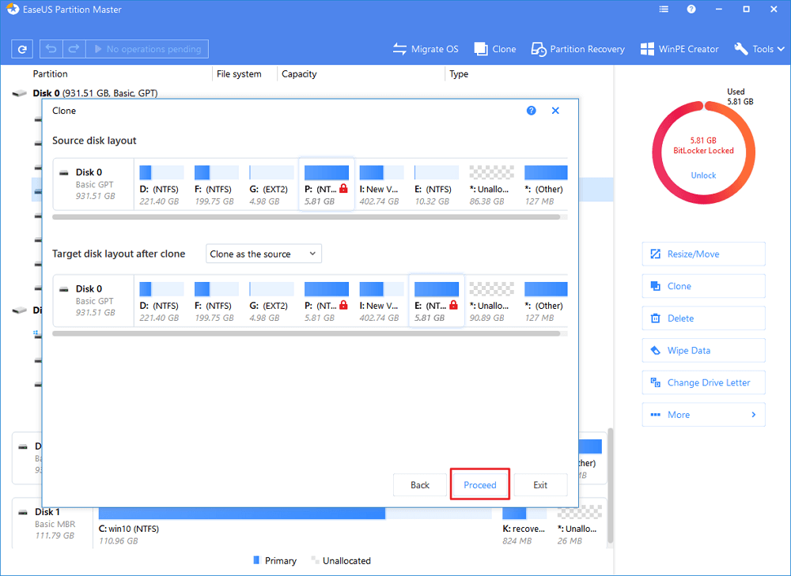Image resolution: width=791 pixels, height=576 pixels.
Task: Click the title bar help question icon
Action: coord(691,9)
